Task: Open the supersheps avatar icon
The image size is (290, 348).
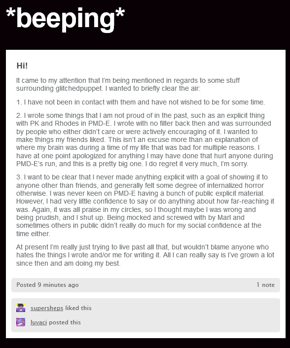Action: [21, 308]
